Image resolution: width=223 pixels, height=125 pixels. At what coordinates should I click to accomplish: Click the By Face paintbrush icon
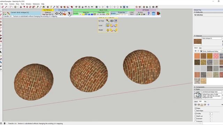coord(108,21)
